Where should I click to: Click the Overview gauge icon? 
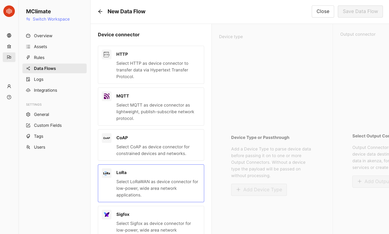[28, 36]
